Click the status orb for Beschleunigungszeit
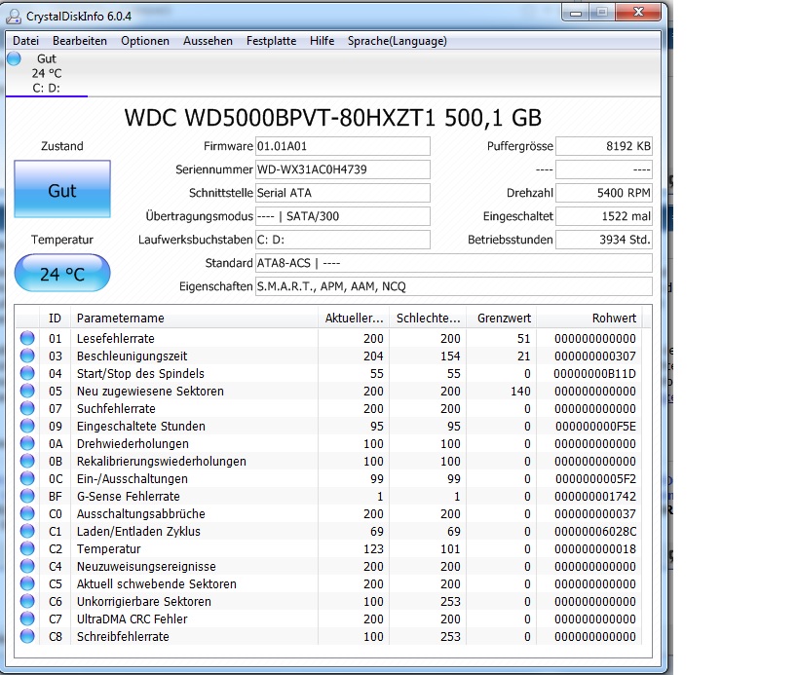 pyautogui.click(x=27, y=356)
